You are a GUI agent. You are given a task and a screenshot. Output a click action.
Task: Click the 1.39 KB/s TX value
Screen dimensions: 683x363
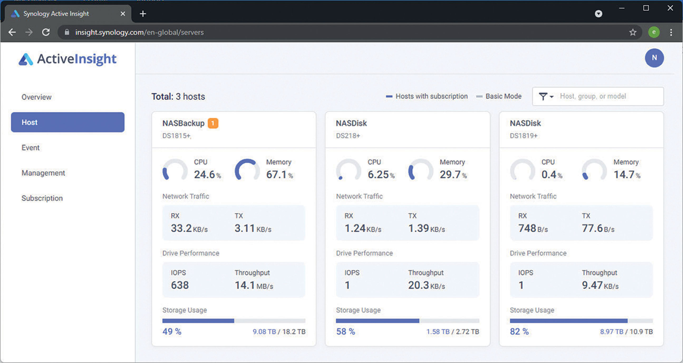click(x=427, y=228)
